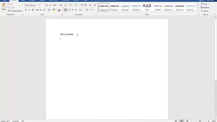Switch to the Design ribbon tab
217x122 pixels.
pyautogui.click(x=32, y=0)
